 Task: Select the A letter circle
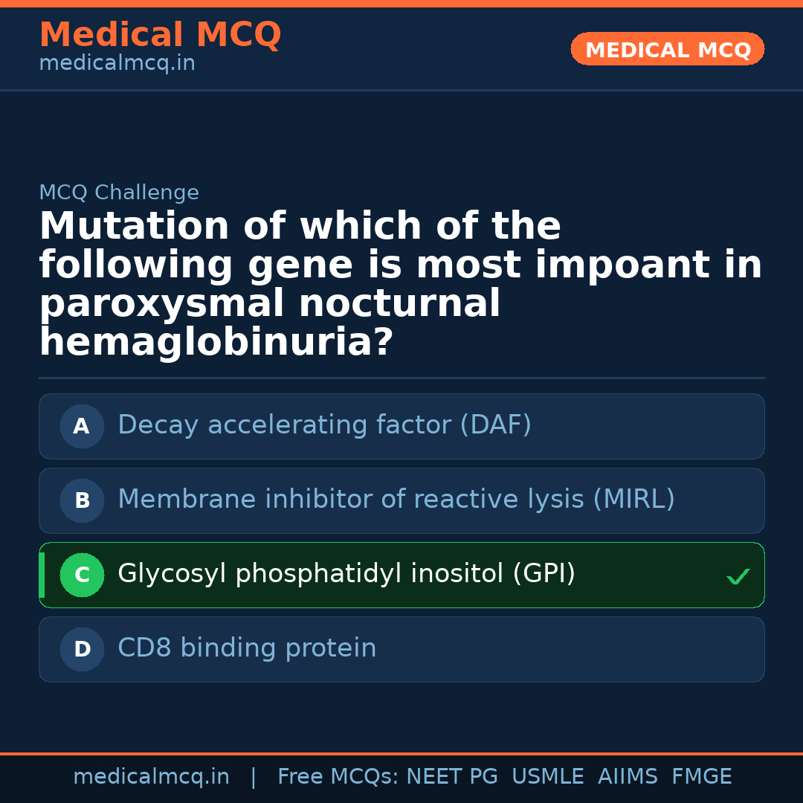(x=82, y=427)
